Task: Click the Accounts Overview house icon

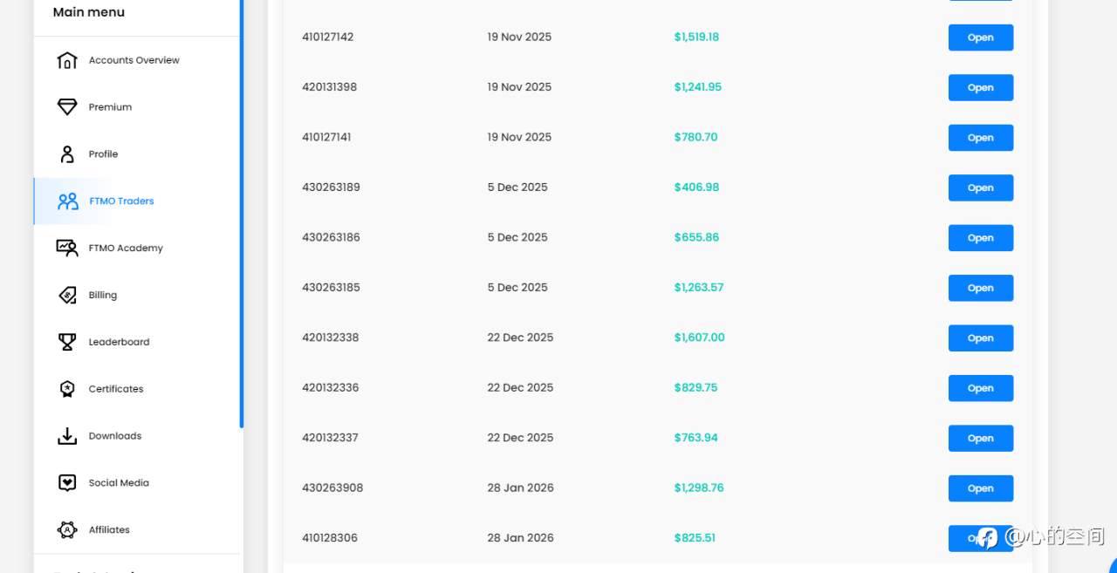Action: pos(67,60)
